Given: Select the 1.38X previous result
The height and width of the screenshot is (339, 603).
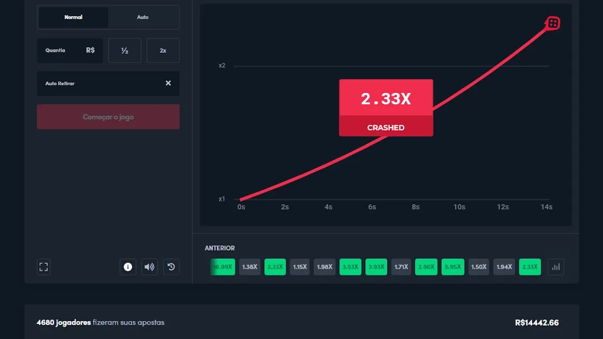Looking at the screenshot, I should [250, 267].
